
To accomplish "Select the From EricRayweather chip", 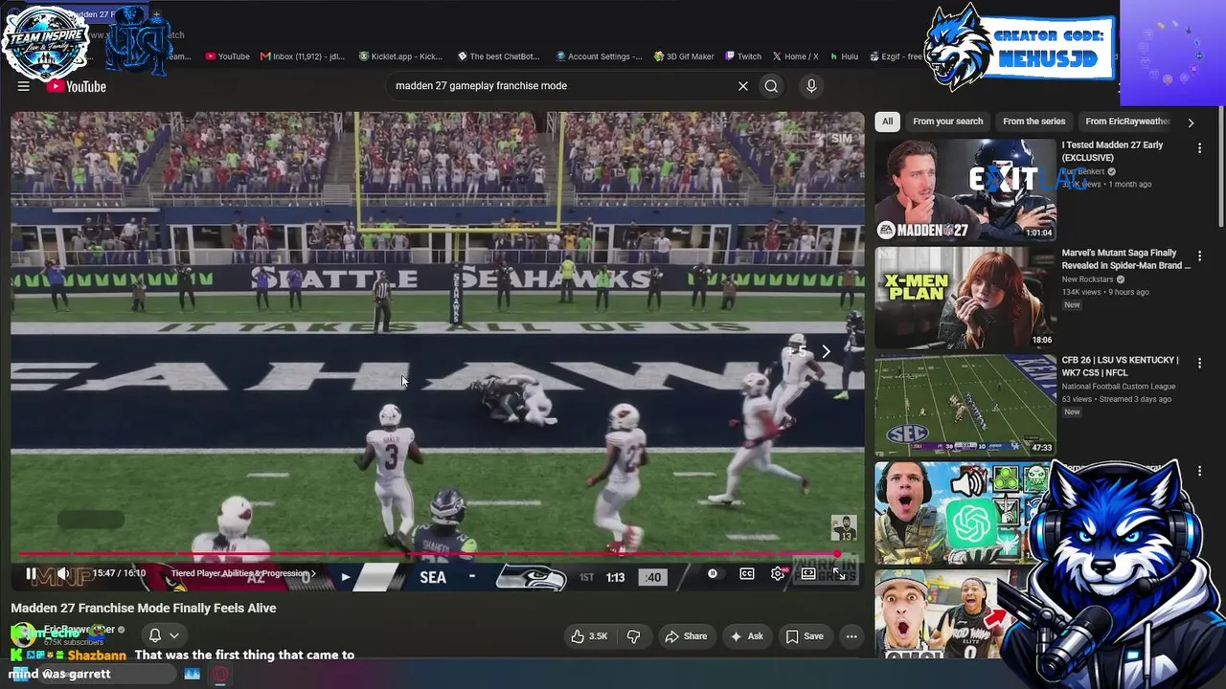I will point(1127,122).
